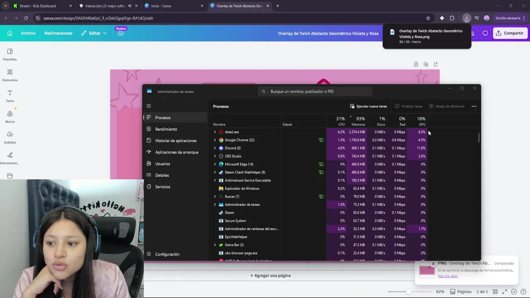Open Canva comments speech bubble icon

pos(485,33)
